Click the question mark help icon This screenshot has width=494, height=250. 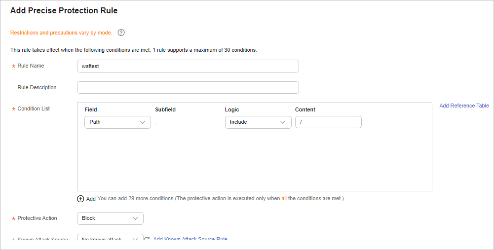click(121, 33)
